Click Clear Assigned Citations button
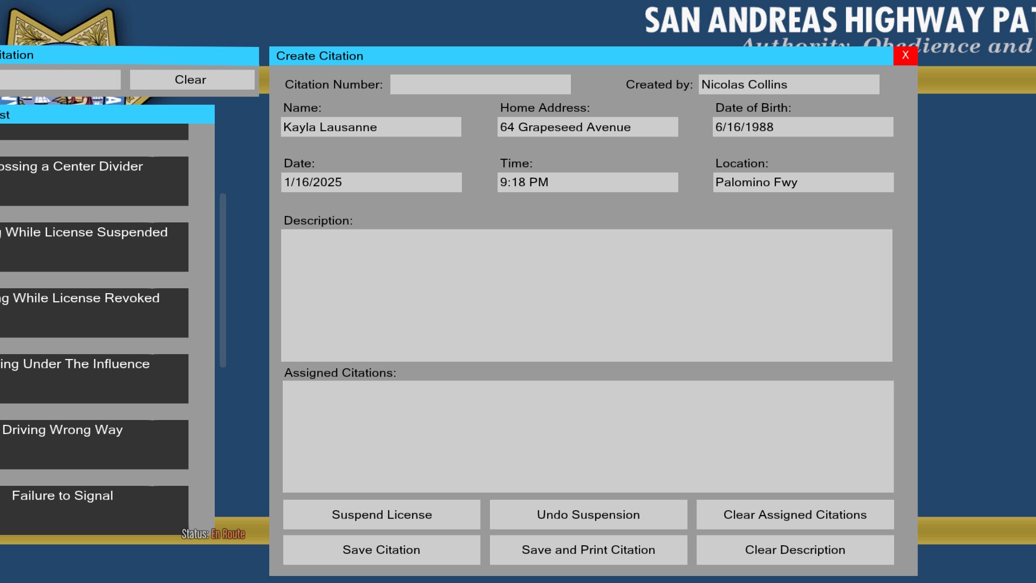The width and height of the screenshot is (1036, 583). (794, 514)
